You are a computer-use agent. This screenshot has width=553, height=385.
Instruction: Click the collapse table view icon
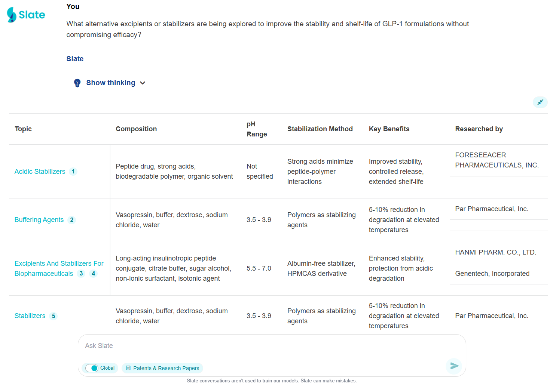coord(540,102)
